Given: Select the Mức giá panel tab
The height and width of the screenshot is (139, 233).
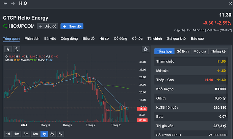Looking at the screenshot, I should tap(200, 51).
